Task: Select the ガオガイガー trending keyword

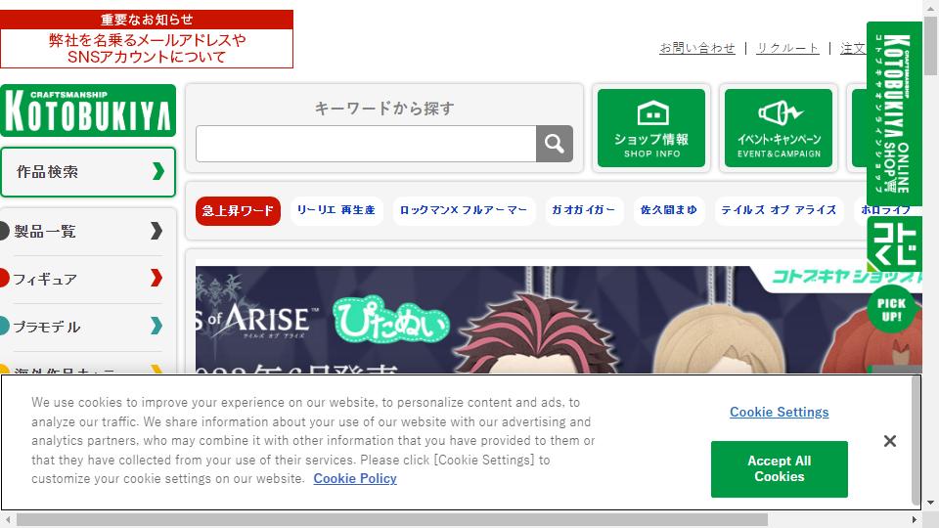Action: click(583, 210)
